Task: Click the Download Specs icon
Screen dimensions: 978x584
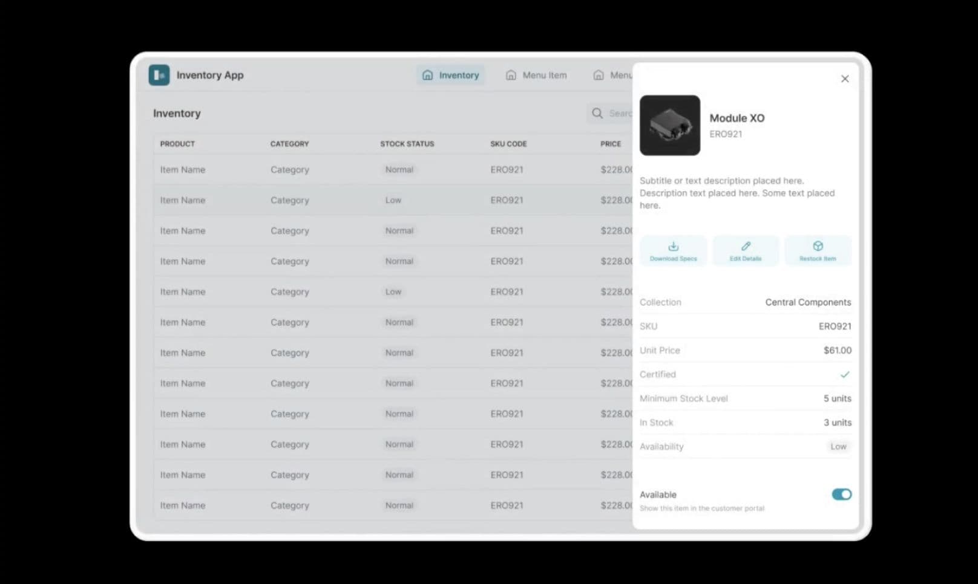Action: (x=673, y=246)
